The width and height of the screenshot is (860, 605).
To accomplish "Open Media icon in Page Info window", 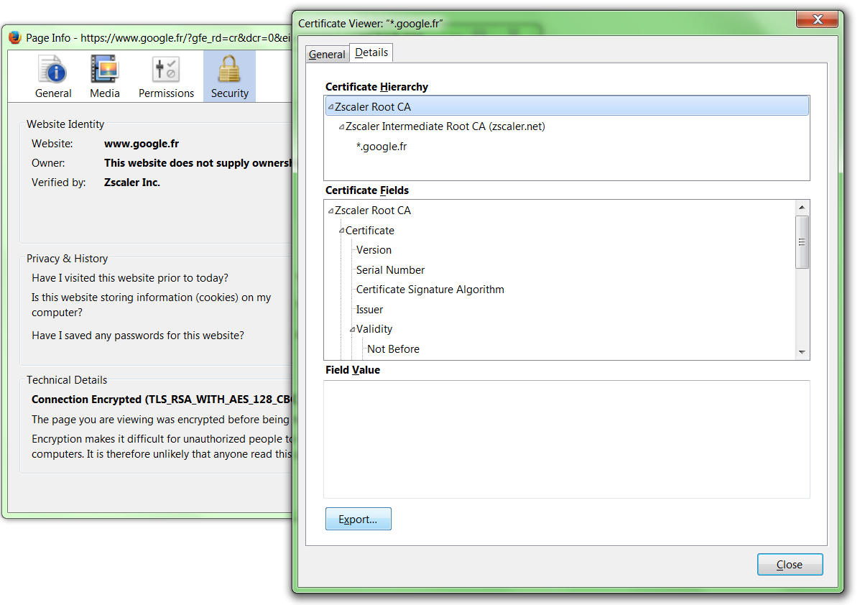I will tap(104, 77).
